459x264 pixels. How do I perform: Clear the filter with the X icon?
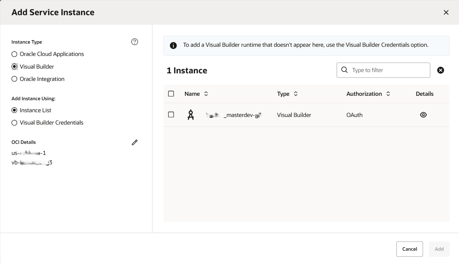pos(441,70)
